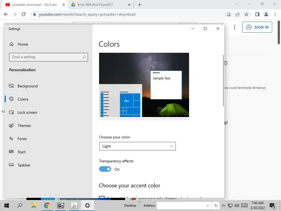Viewport: 281px width, 211px height.
Task: Open Windows taskbar search
Action: [x=20, y=206]
